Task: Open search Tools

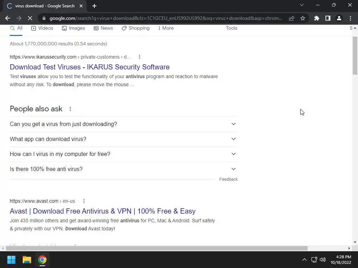Action: pos(231,28)
